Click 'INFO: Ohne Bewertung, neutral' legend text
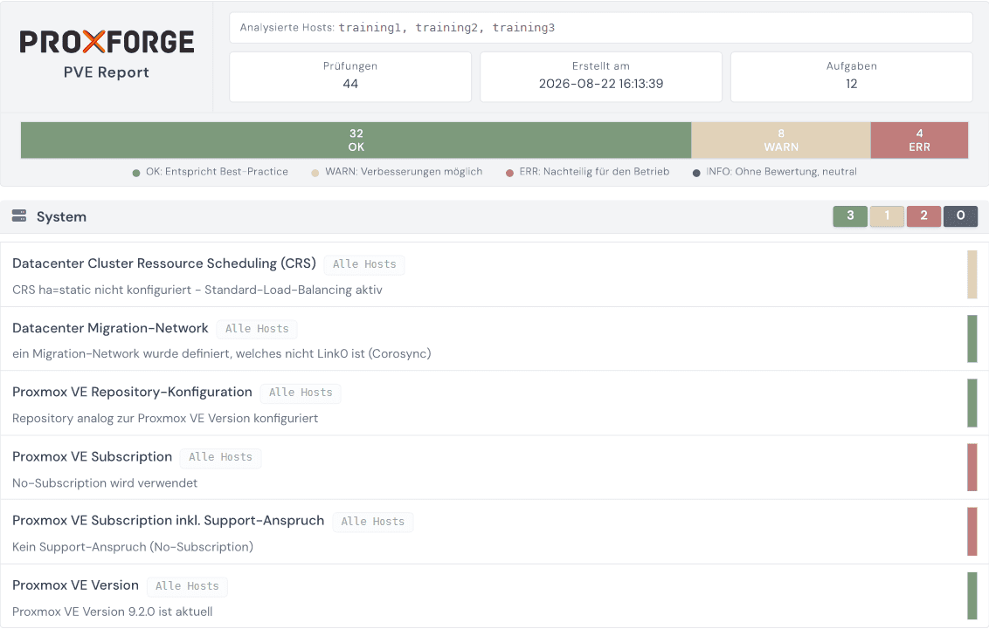Viewport: 989px width, 629px height. [x=781, y=171]
